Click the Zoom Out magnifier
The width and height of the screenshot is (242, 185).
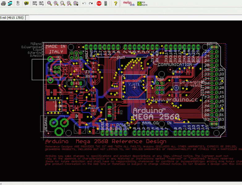point(63,3)
